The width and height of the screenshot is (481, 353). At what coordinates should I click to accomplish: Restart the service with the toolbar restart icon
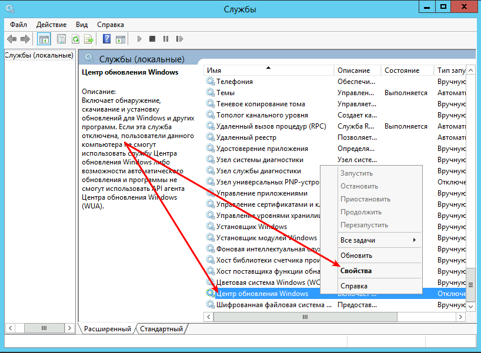click(179, 39)
